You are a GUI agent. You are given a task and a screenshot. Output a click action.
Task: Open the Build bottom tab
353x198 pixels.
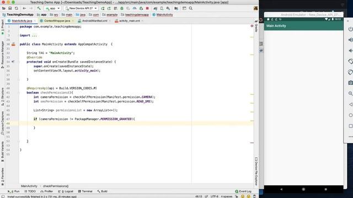pyautogui.click(x=102, y=191)
